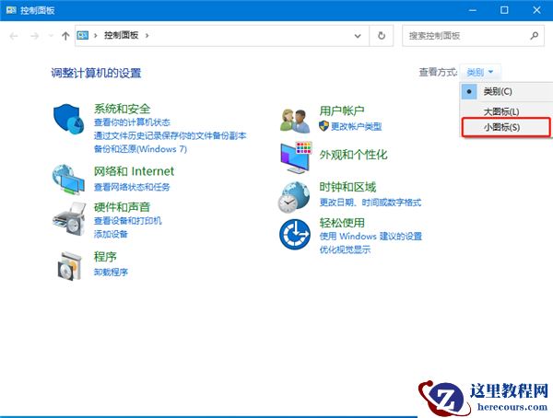Open the recent locations dropdown arrow

pyautogui.click(x=51, y=36)
